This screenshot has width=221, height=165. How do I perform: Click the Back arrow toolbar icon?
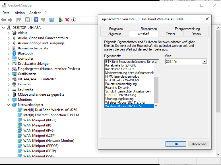click(x=3, y=20)
